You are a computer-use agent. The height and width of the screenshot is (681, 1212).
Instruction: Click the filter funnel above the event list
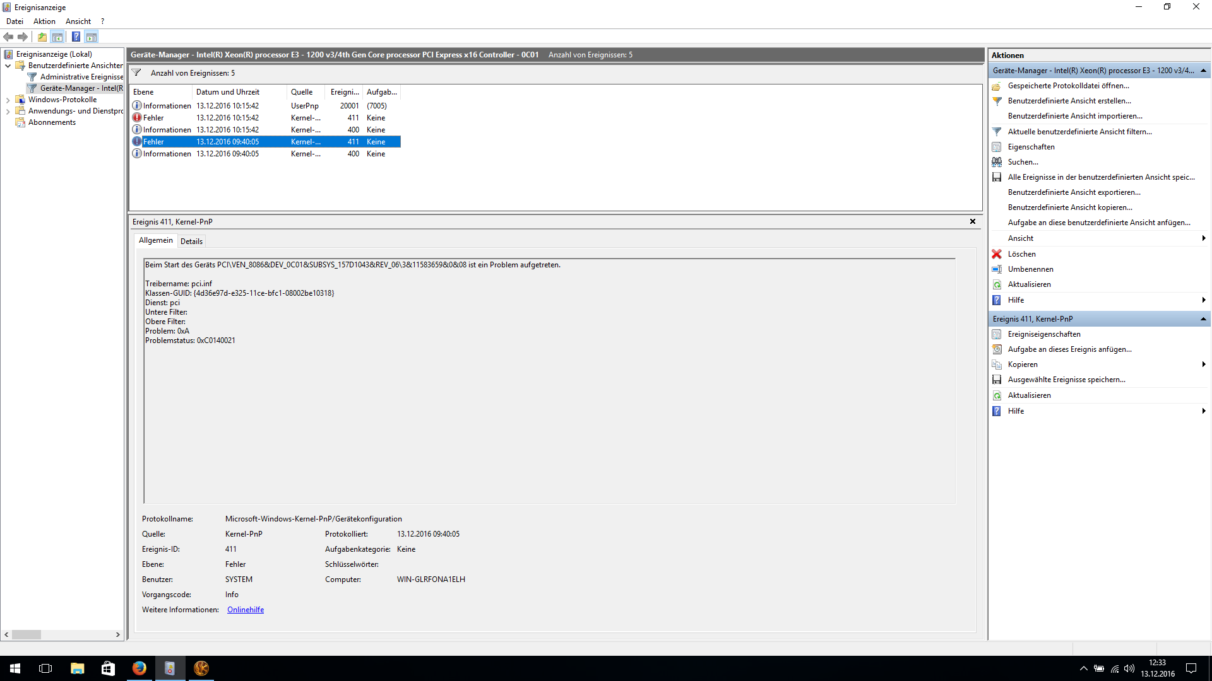click(x=136, y=73)
